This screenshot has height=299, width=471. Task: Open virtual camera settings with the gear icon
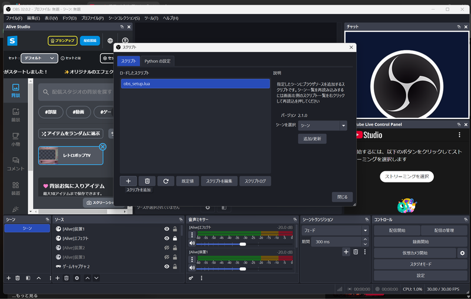pyautogui.click(x=462, y=253)
